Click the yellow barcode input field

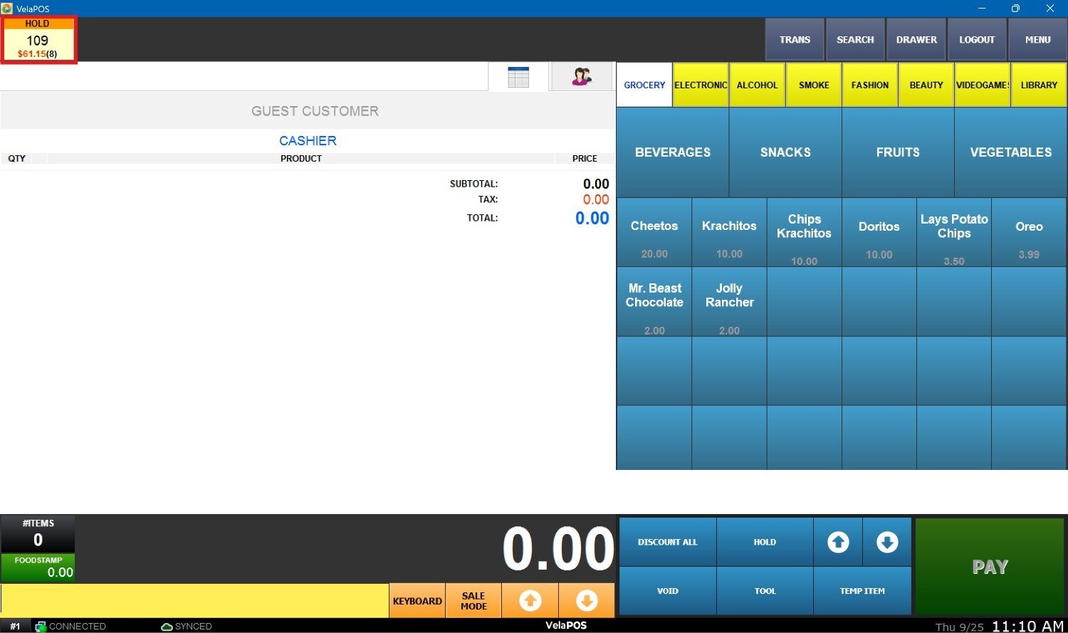click(194, 601)
